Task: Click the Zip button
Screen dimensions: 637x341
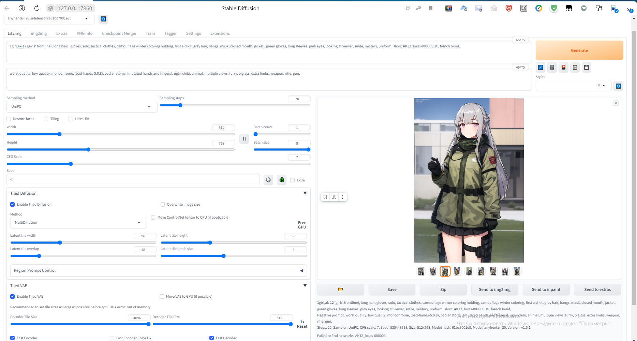Action: pos(443,290)
